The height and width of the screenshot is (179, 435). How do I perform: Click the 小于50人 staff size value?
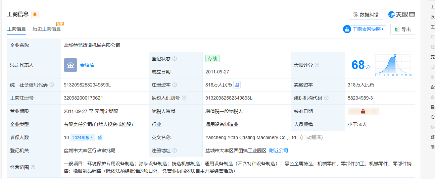[x=357, y=124]
